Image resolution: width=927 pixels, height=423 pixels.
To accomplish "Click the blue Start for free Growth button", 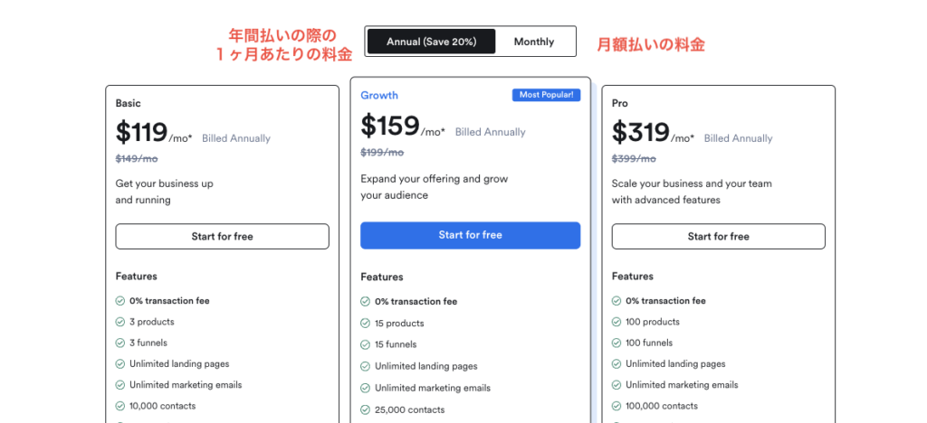I will pyautogui.click(x=471, y=235).
